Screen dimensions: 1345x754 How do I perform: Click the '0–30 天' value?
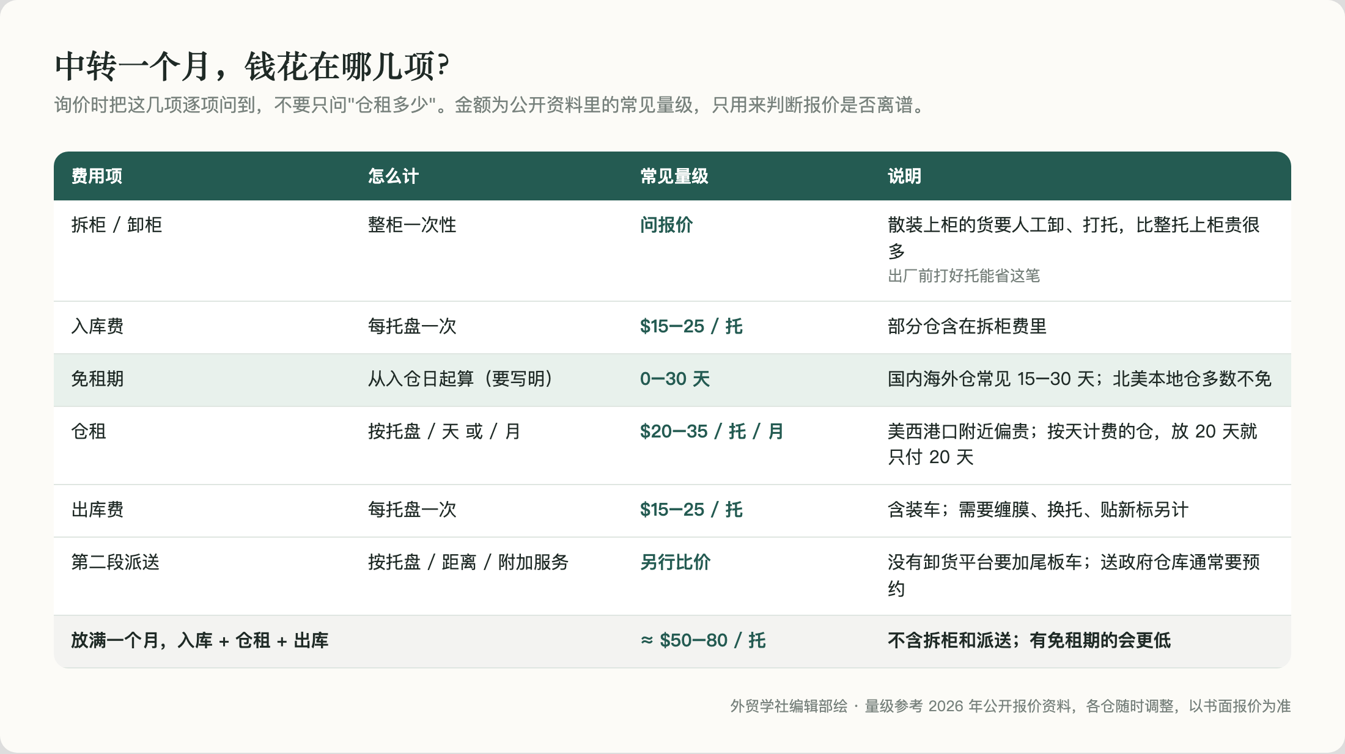pyautogui.click(x=675, y=379)
